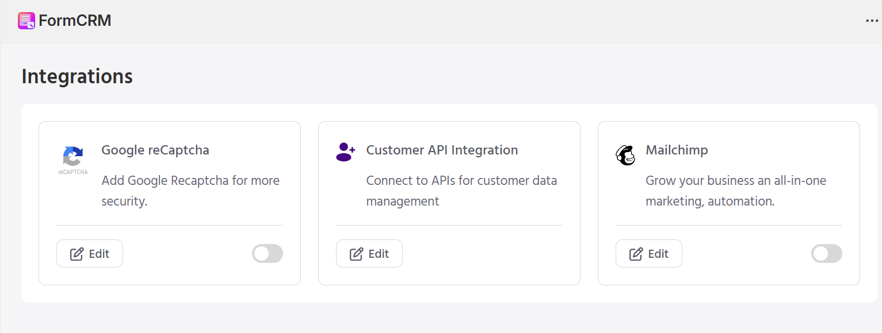Click the Integrations page heading

[x=77, y=76]
